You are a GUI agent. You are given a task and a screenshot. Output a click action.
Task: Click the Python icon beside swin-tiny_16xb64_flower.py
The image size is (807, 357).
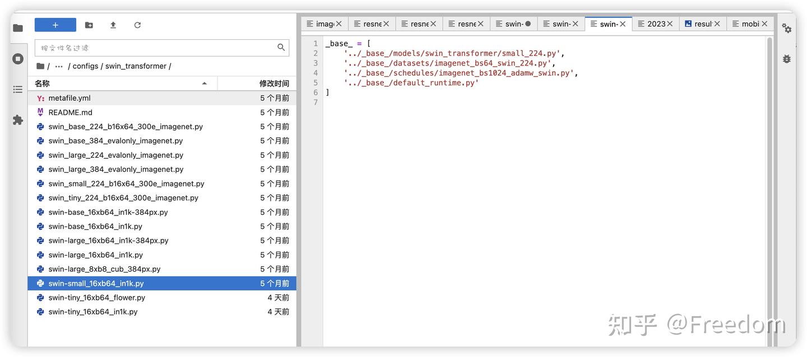(40, 298)
